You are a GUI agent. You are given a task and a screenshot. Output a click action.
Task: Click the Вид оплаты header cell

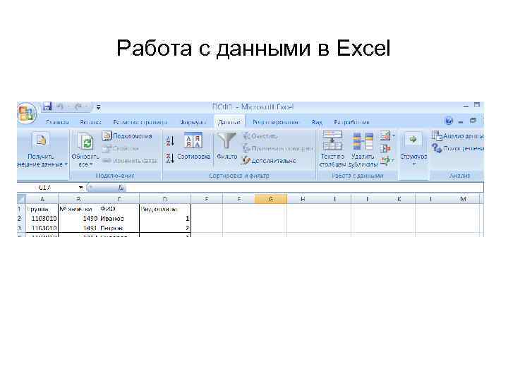pos(165,209)
